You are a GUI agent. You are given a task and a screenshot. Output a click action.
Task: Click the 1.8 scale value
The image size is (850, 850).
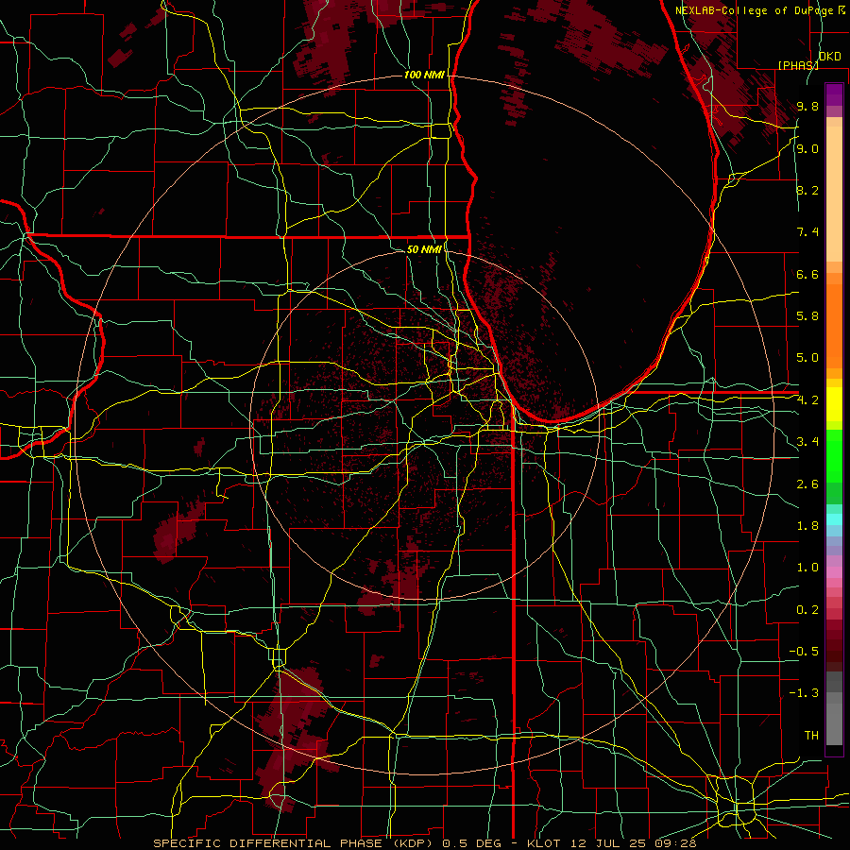(x=807, y=526)
